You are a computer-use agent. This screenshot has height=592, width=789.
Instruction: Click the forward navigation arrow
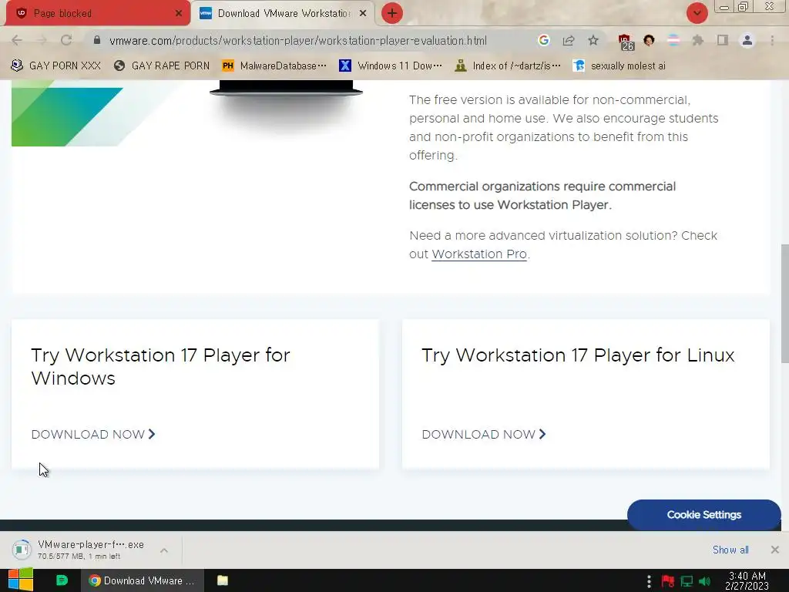pos(42,40)
